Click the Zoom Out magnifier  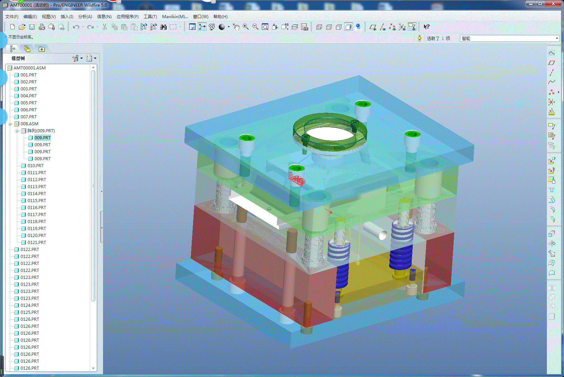256,27
